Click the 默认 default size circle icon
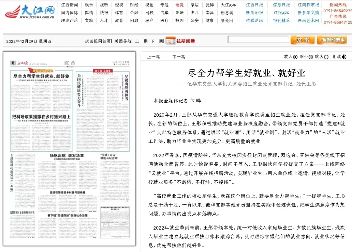The height and width of the screenshot is (252, 352). click(326, 57)
